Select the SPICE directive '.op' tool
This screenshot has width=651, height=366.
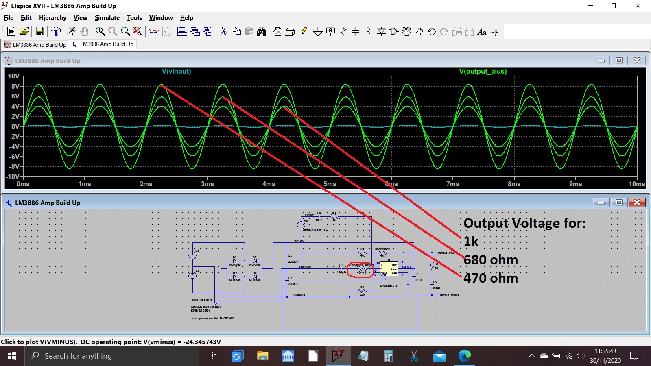tap(495, 31)
